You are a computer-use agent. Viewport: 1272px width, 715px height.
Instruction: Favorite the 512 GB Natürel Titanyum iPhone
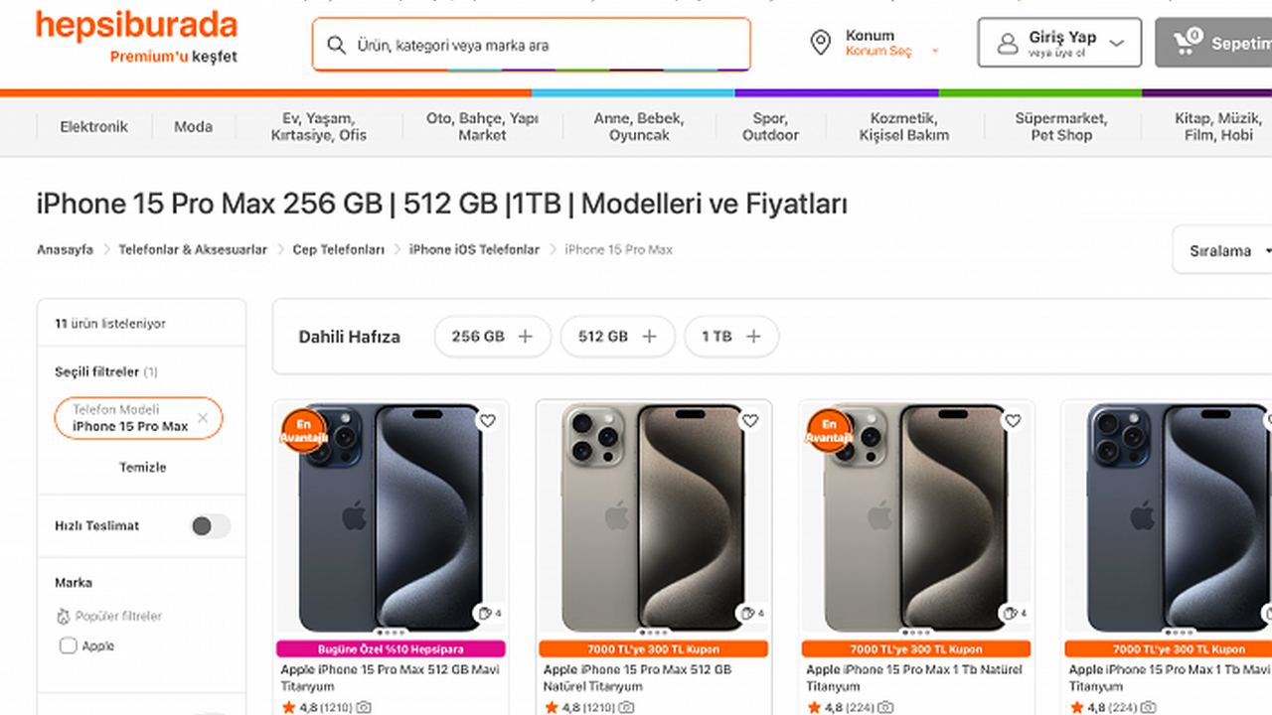click(x=750, y=421)
